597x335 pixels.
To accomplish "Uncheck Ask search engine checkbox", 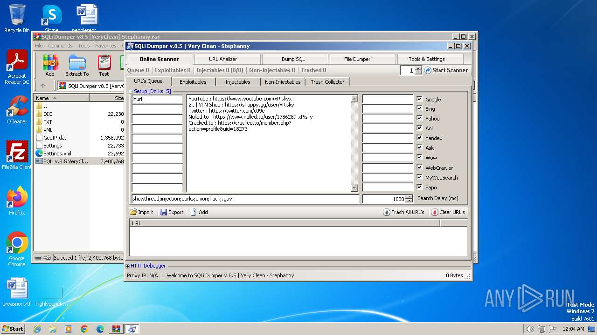I will point(419,147).
